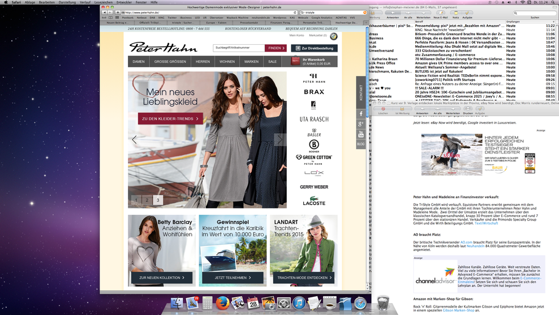The height and width of the screenshot is (315, 559).
Task: Click Antworten reply icon in Mail toolbar
Action: 393,13
